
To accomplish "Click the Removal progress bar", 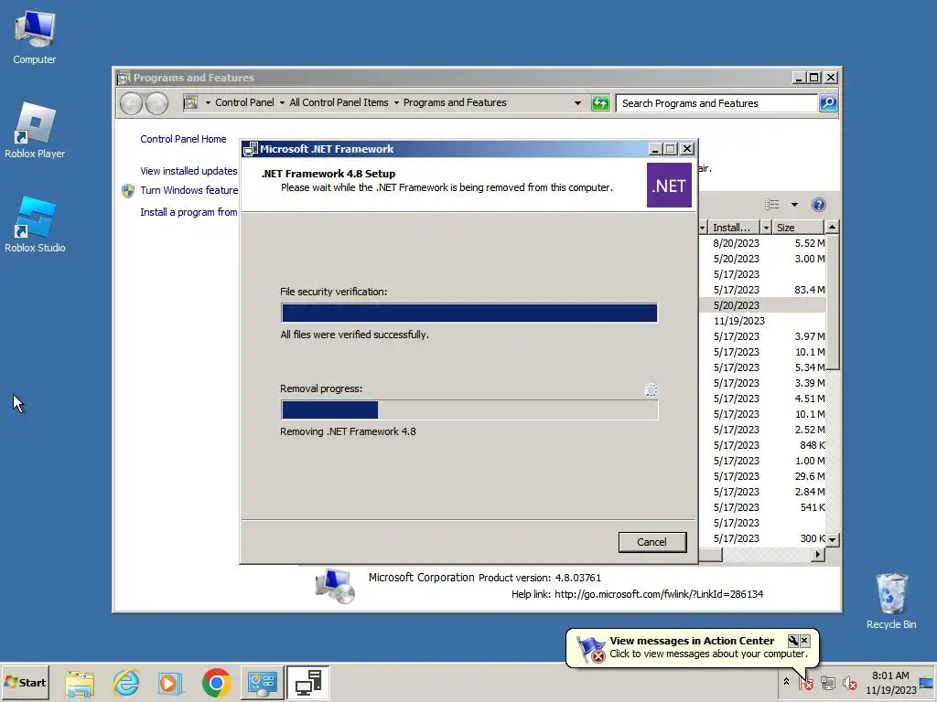I will click(x=469, y=410).
